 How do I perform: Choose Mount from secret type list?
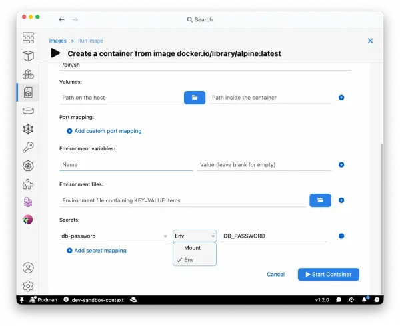(195, 248)
